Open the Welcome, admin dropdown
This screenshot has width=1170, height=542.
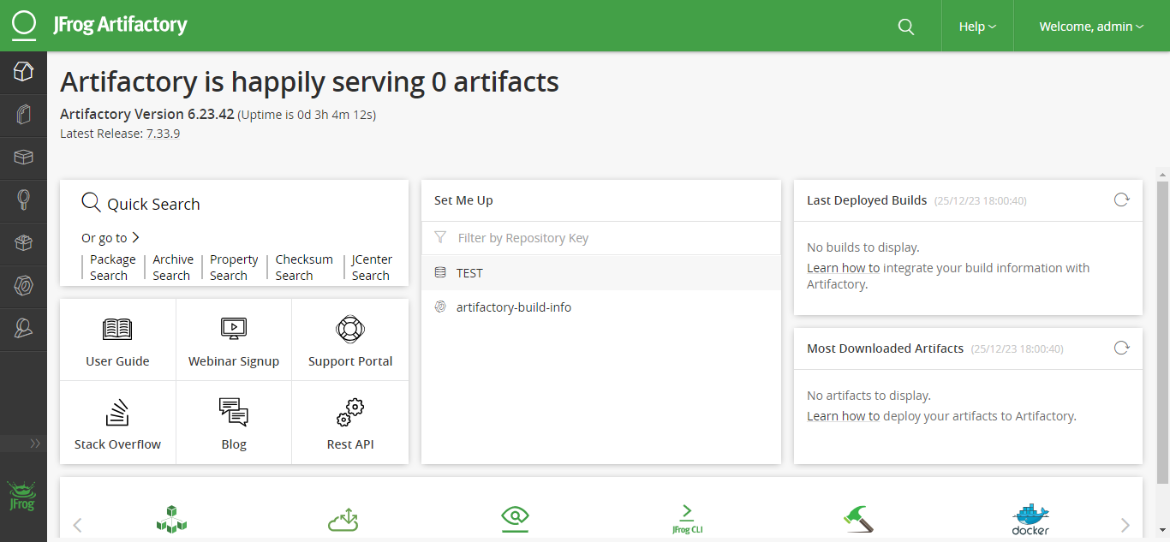[1091, 27]
